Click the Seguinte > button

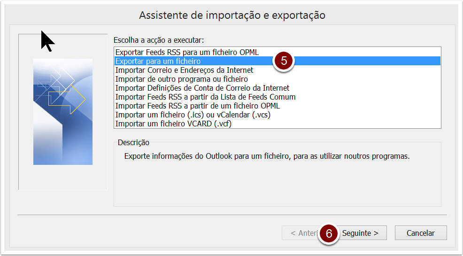click(x=360, y=233)
